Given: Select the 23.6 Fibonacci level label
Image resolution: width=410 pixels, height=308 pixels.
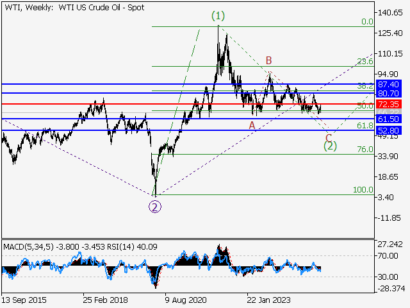Looking at the screenshot, I should pos(365,62).
